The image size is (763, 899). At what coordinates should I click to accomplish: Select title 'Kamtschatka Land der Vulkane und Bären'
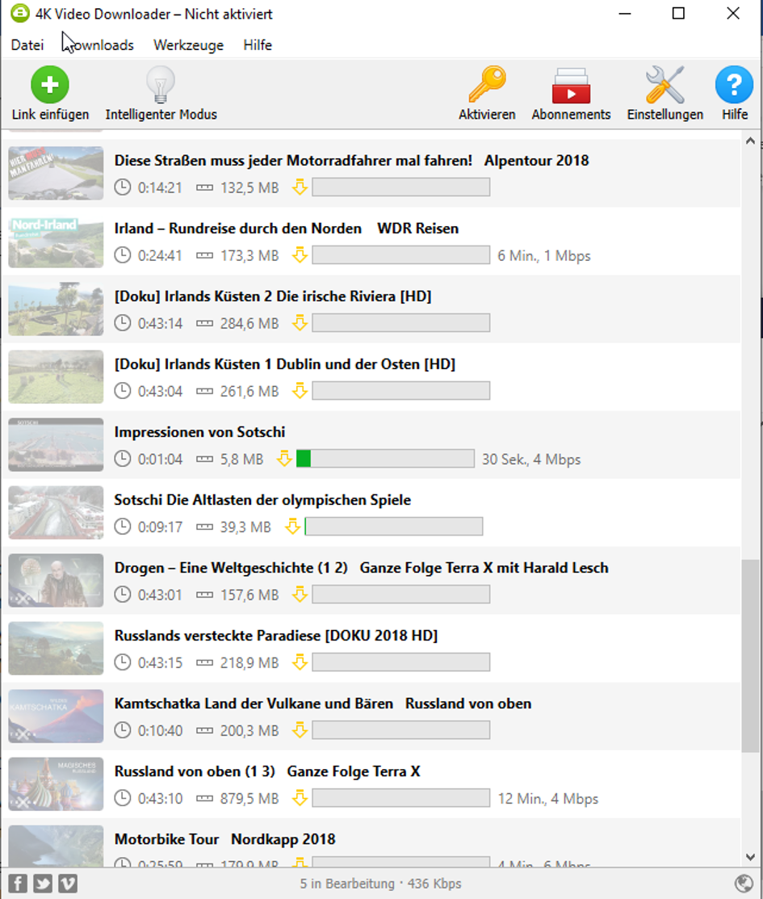(254, 704)
